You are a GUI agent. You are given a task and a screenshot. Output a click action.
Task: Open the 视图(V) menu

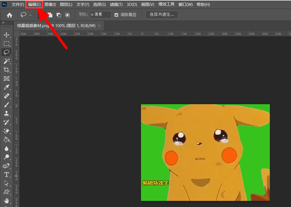pyautogui.click(x=148, y=5)
